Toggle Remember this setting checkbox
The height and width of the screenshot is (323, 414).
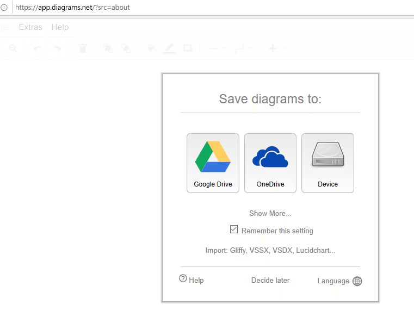coord(234,229)
